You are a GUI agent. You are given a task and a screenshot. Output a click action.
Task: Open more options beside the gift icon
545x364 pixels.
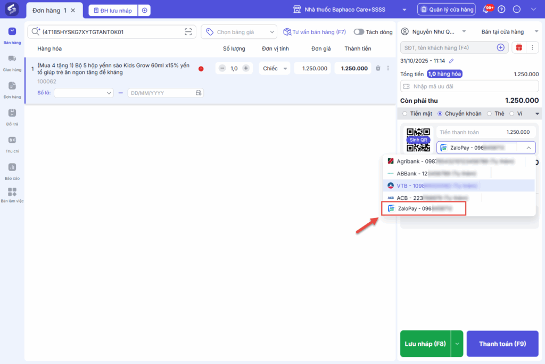point(532,47)
